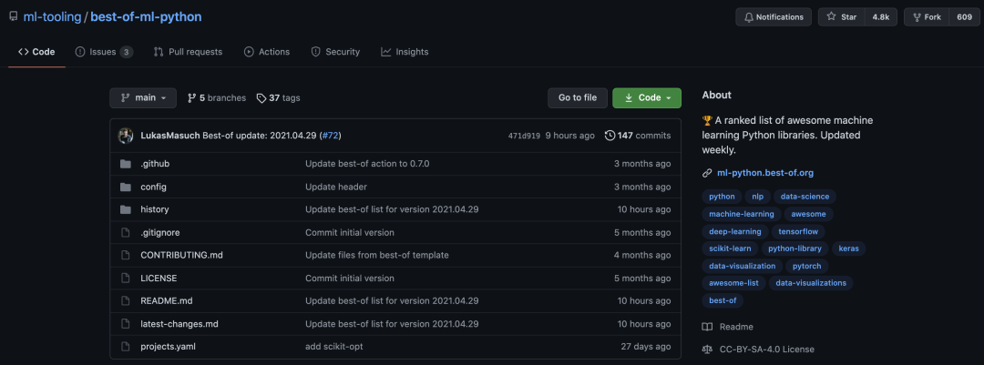
Task: View the 4.8k stargazers count
Action: coord(880,17)
